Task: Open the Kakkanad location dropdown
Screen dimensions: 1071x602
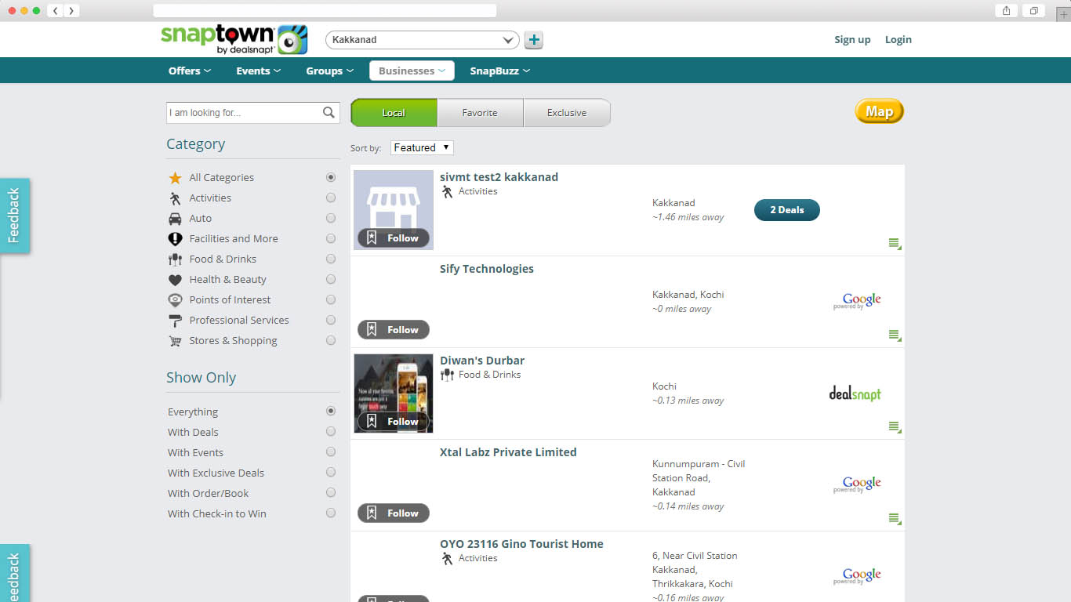Action: [x=423, y=40]
